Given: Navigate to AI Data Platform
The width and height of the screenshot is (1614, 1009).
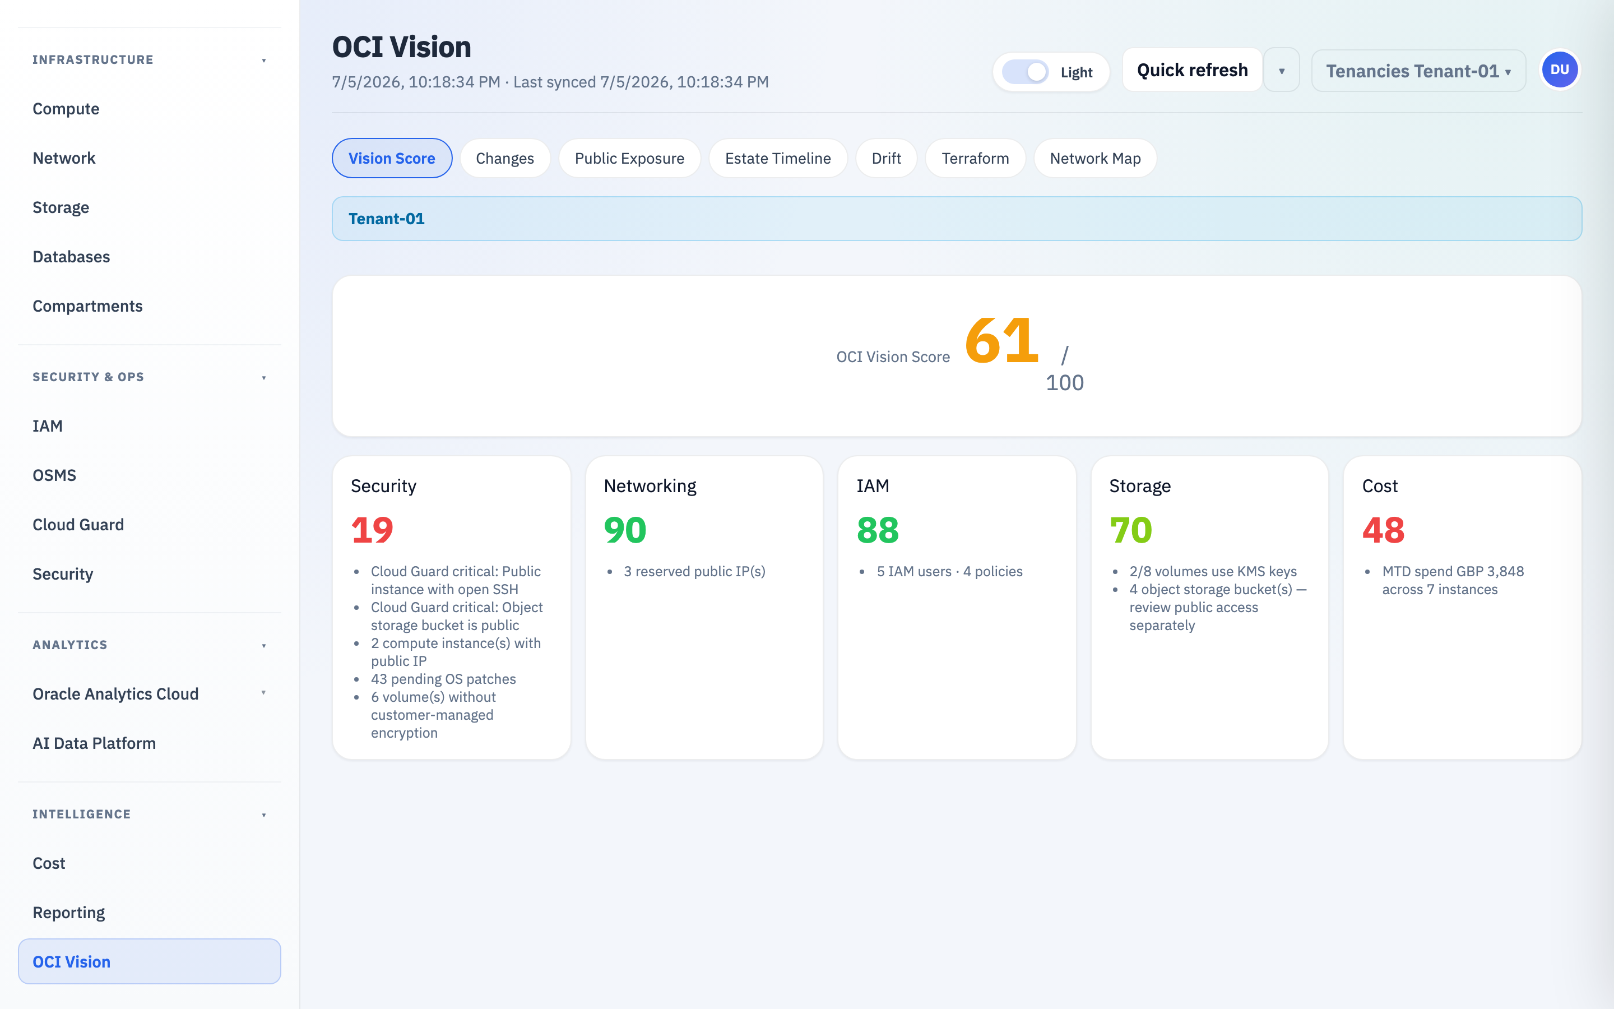Looking at the screenshot, I should click(x=150, y=743).
